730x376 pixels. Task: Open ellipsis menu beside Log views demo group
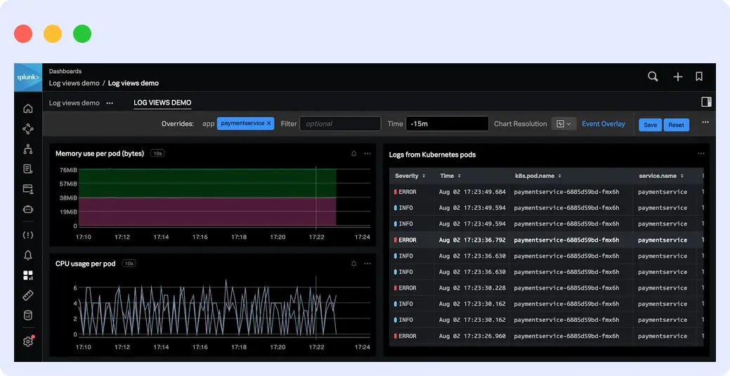coord(110,103)
